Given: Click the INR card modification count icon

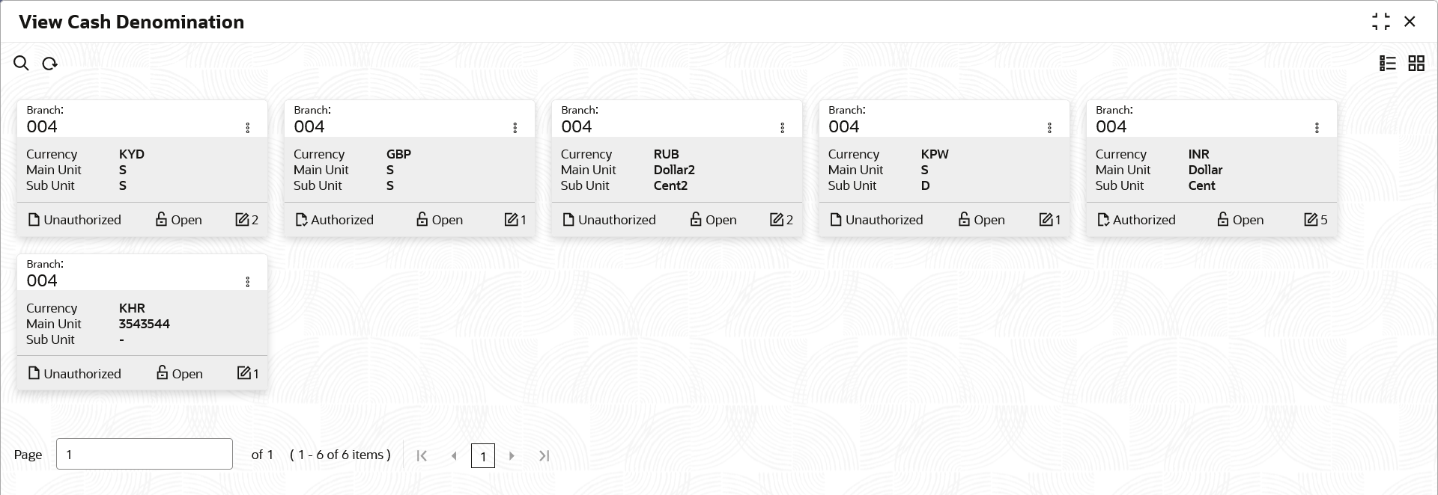Looking at the screenshot, I should tap(1311, 219).
